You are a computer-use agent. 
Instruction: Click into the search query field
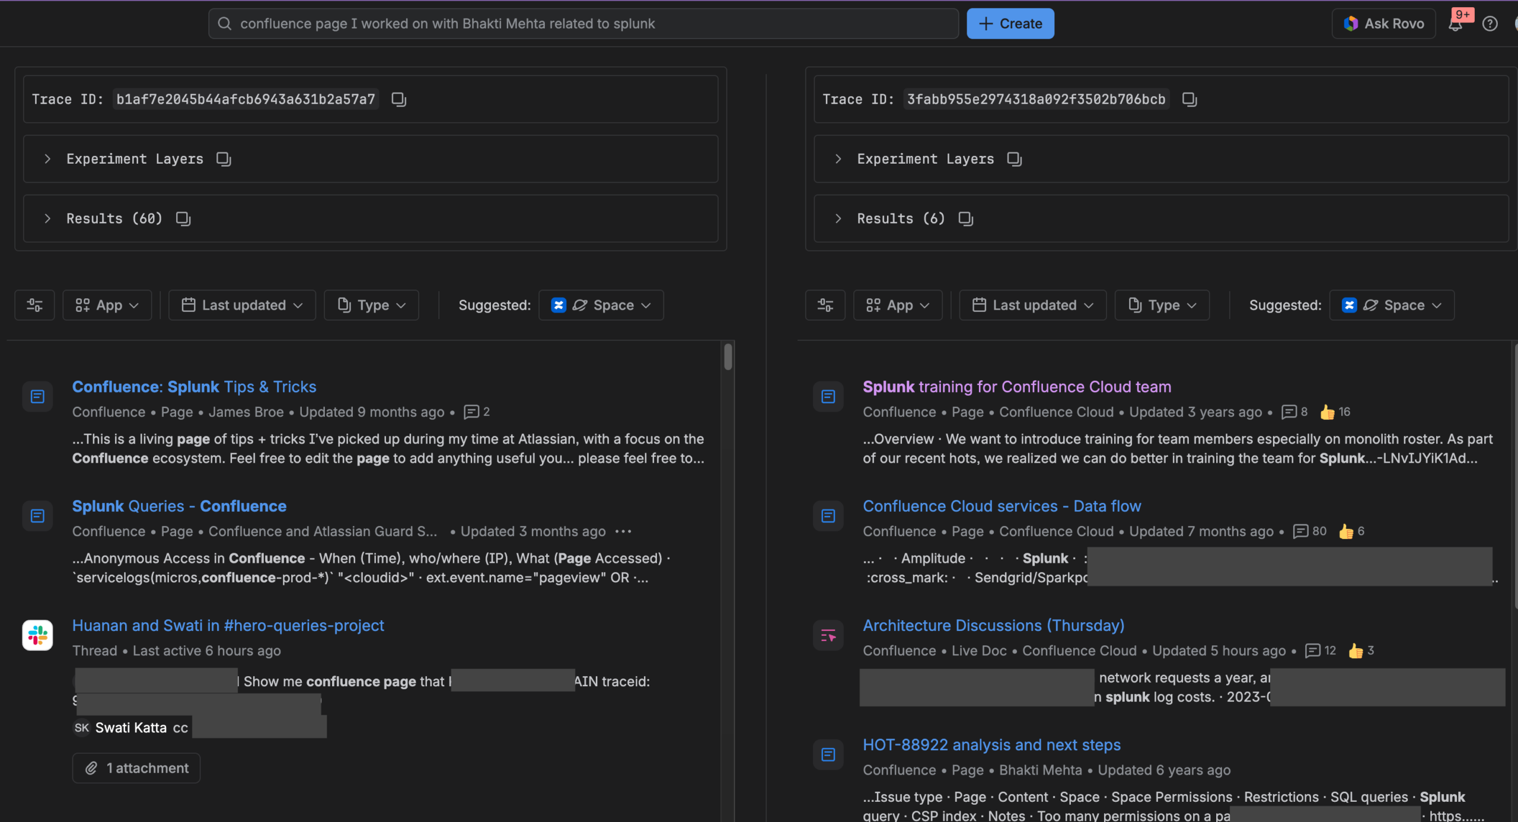pos(583,24)
